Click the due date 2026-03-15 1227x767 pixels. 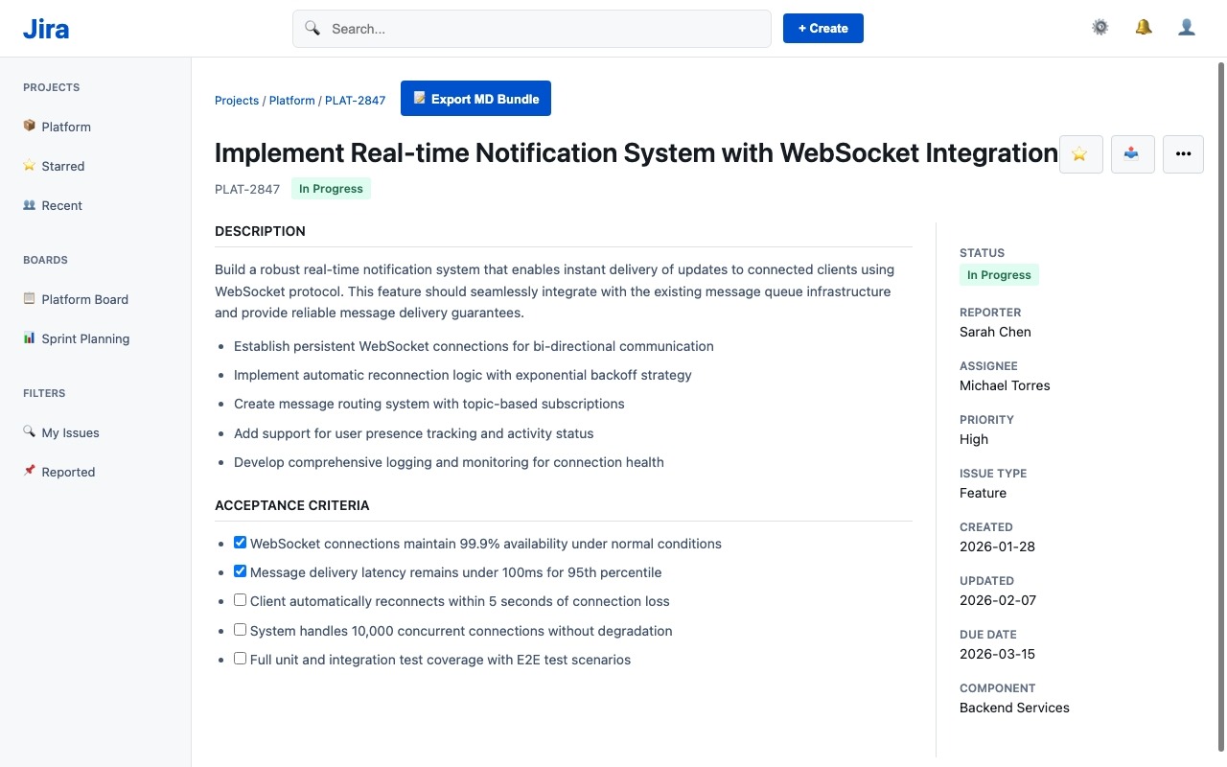(997, 654)
